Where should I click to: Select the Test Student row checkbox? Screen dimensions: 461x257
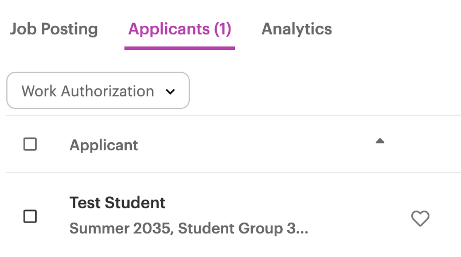tap(30, 216)
